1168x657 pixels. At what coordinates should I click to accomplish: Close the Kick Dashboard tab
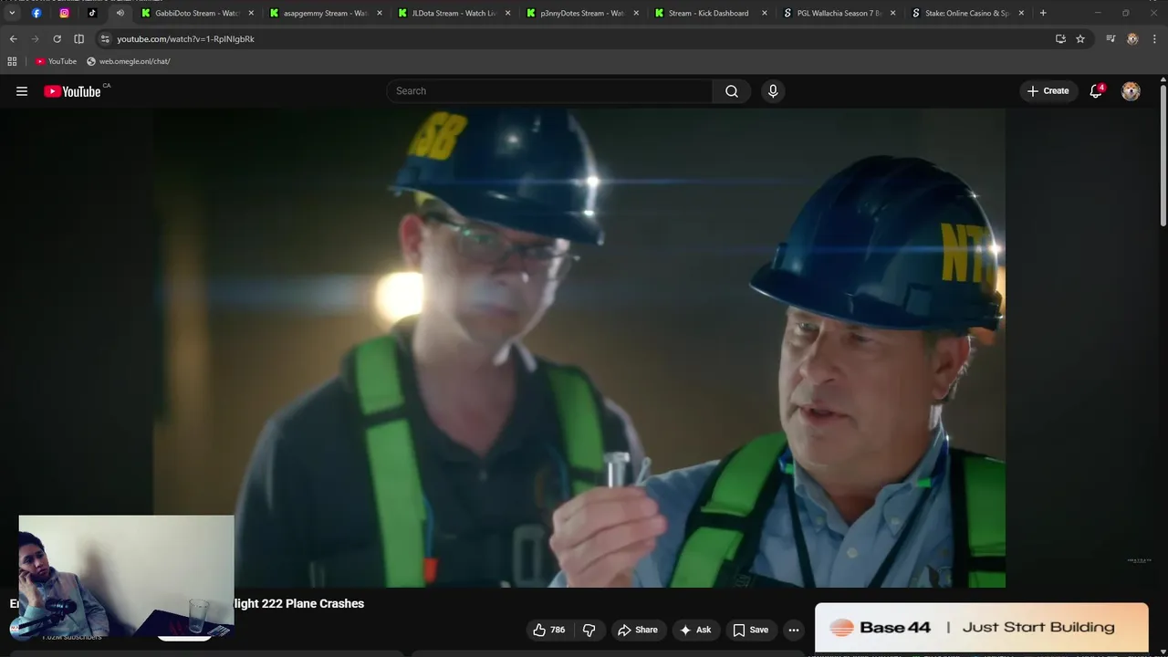tap(765, 13)
